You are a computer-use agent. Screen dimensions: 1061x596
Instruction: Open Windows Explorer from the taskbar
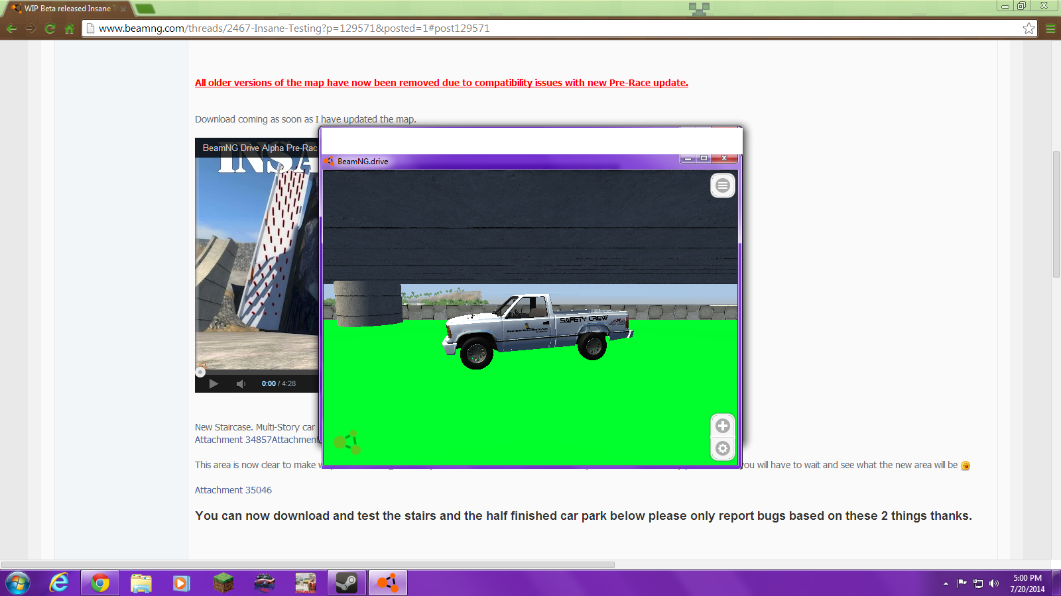(x=141, y=583)
